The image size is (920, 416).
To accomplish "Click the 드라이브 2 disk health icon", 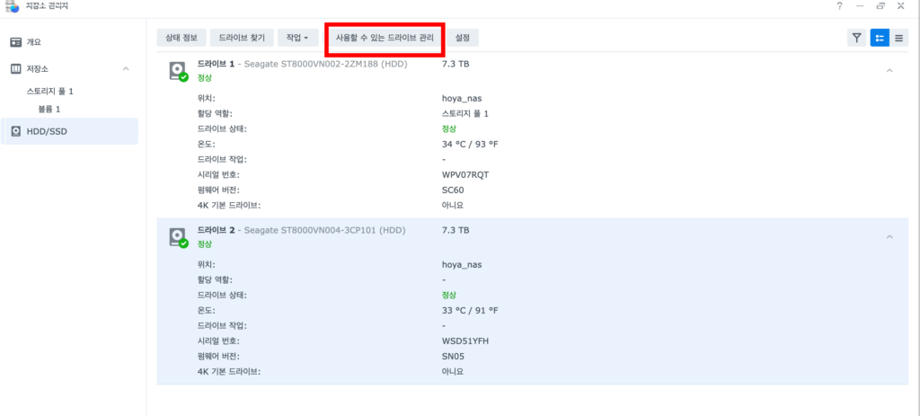I will (178, 237).
